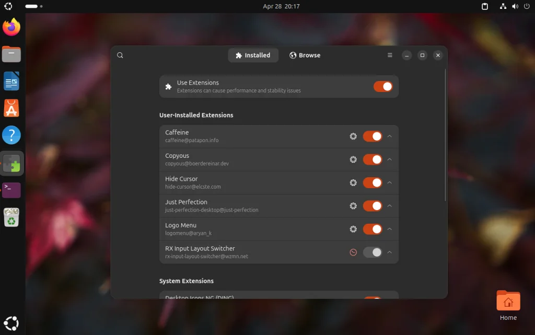535x335 pixels.
Task: Open Just Perfection settings gear
Action: (353, 206)
